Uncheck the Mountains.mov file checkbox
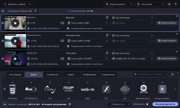This screenshot has height=108, width=180. (x=3, y=41)
